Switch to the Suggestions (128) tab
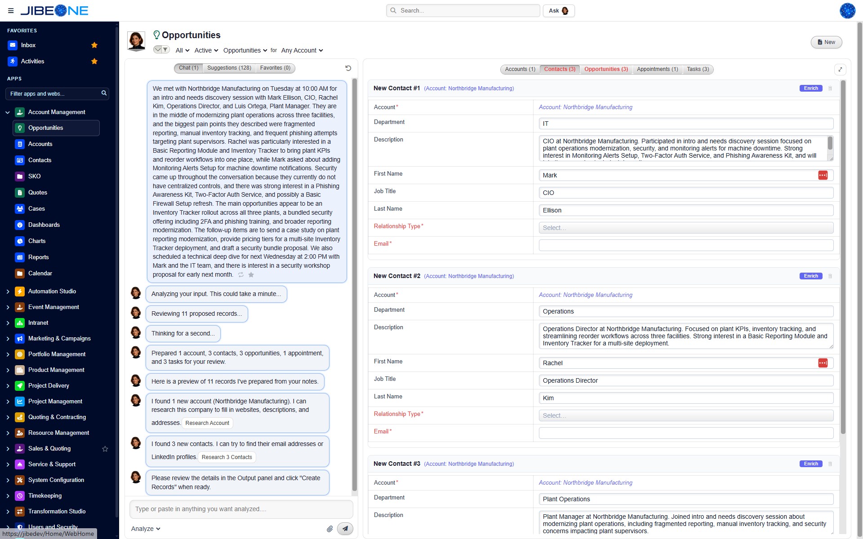 [x=229, y=68]
